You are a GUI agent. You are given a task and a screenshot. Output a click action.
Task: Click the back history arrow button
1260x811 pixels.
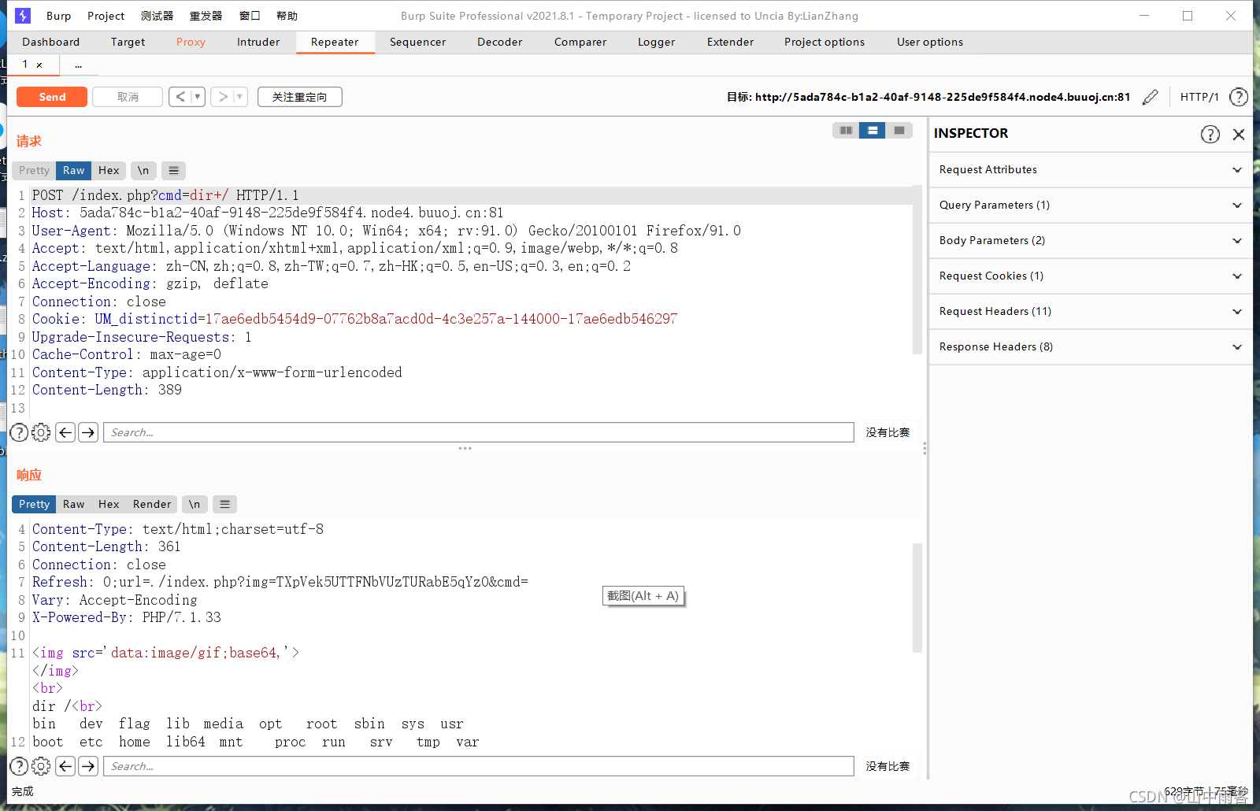pyautogui.click(x=180, y=97)
